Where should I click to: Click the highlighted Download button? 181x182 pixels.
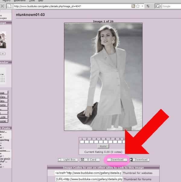(116, 159)
